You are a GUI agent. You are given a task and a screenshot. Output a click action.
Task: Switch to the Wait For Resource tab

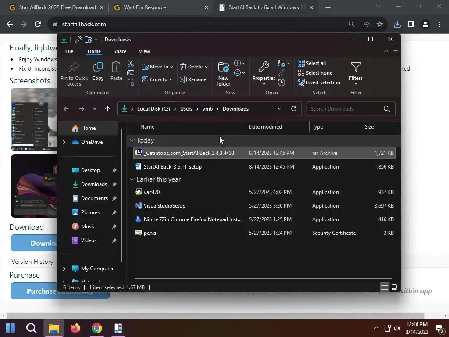pos(161,7)
